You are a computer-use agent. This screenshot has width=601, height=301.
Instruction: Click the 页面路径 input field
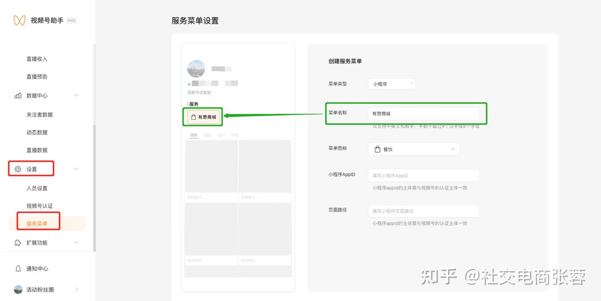(424, 211)
